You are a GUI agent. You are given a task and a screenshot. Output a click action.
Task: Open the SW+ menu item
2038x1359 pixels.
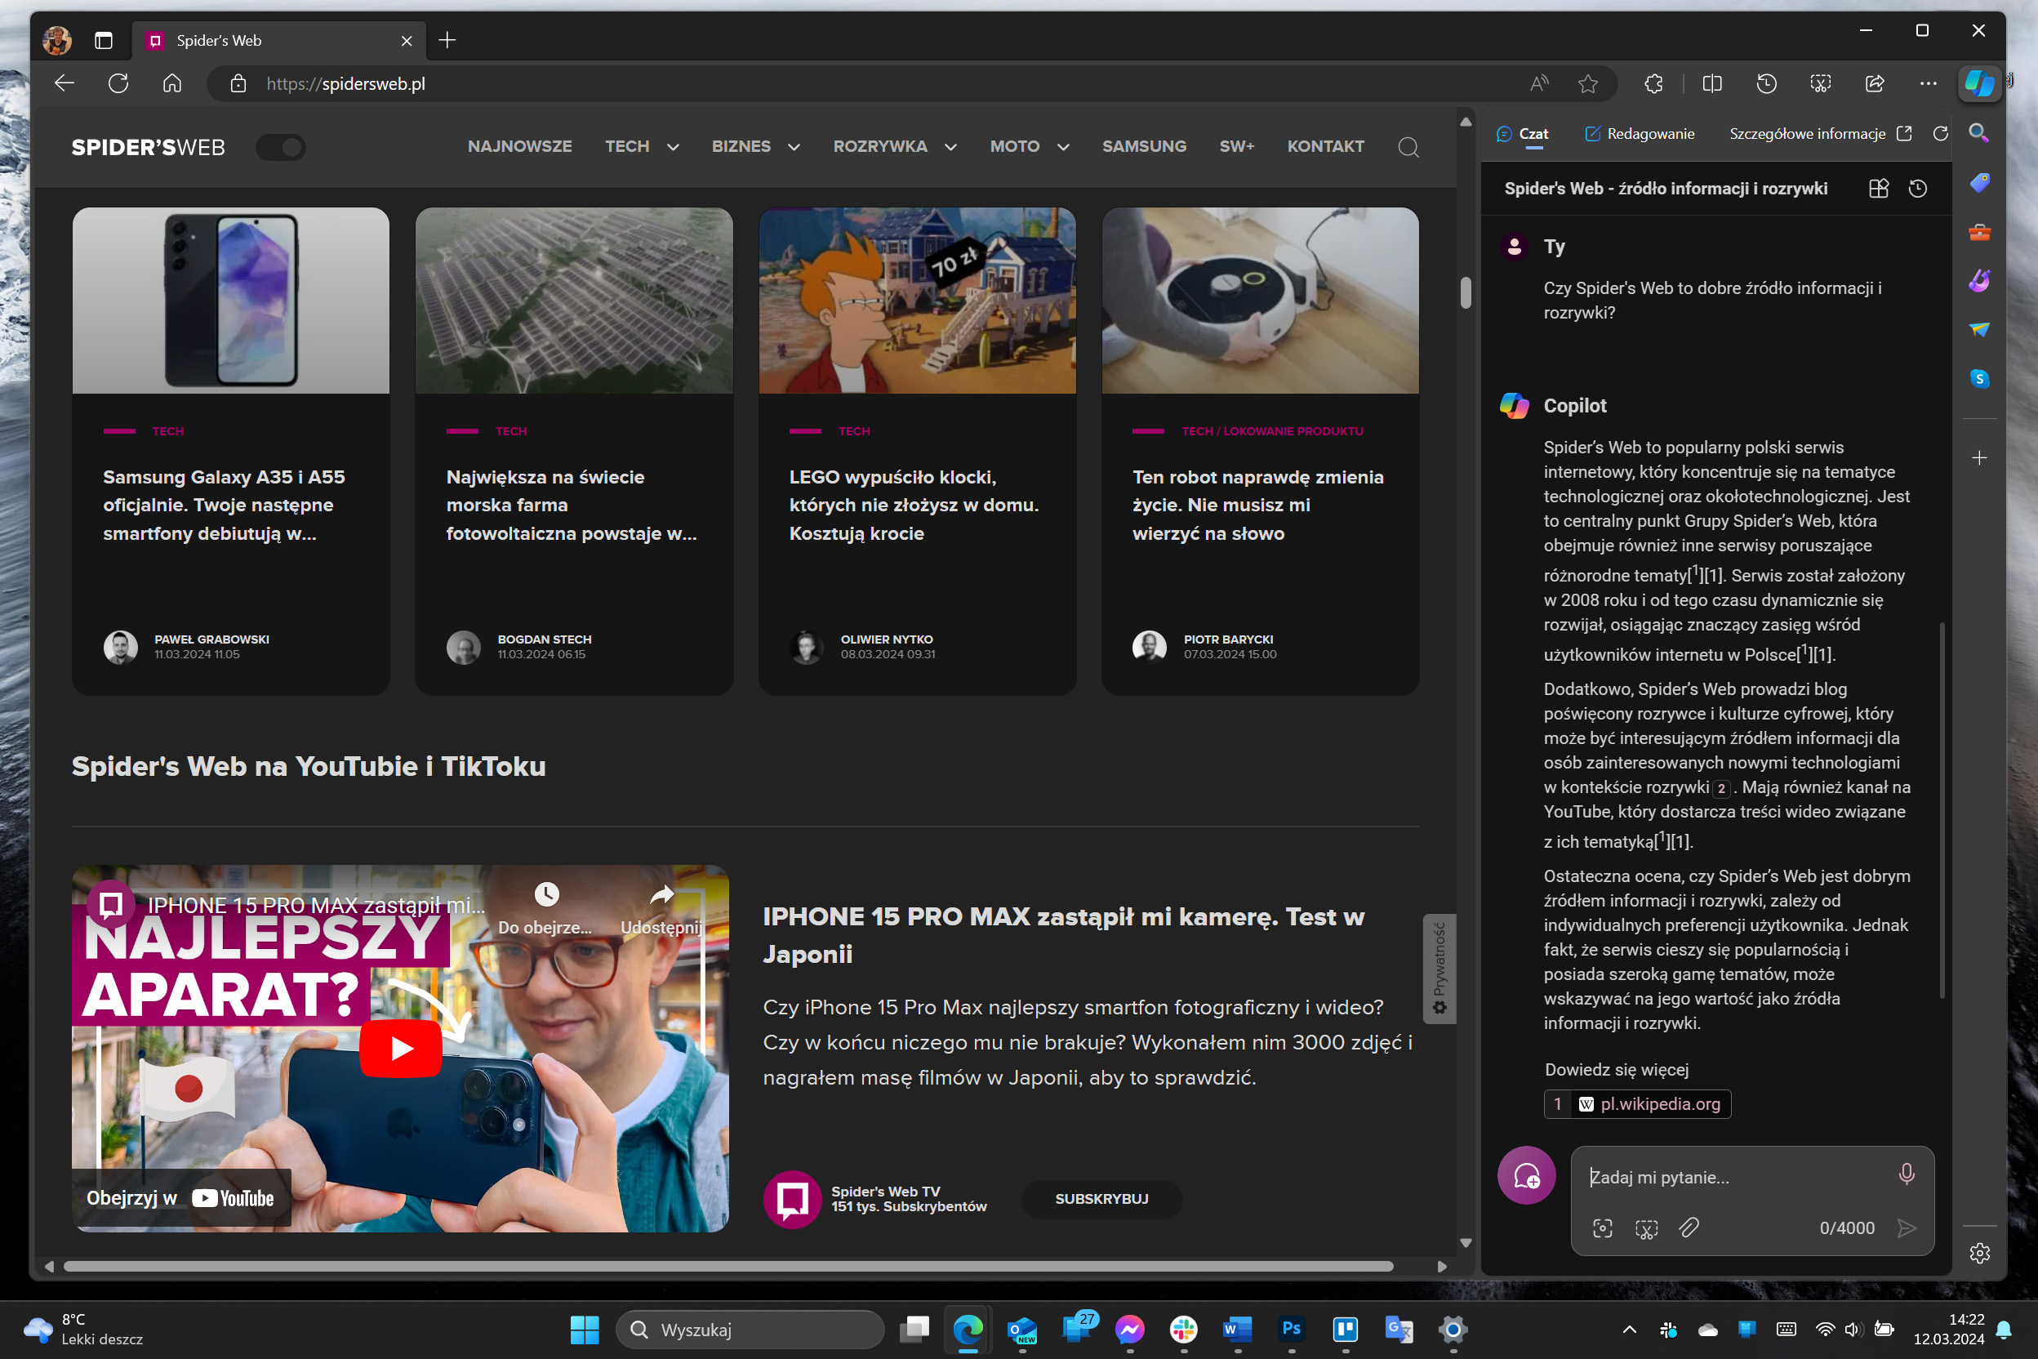tap(1236, 146)
